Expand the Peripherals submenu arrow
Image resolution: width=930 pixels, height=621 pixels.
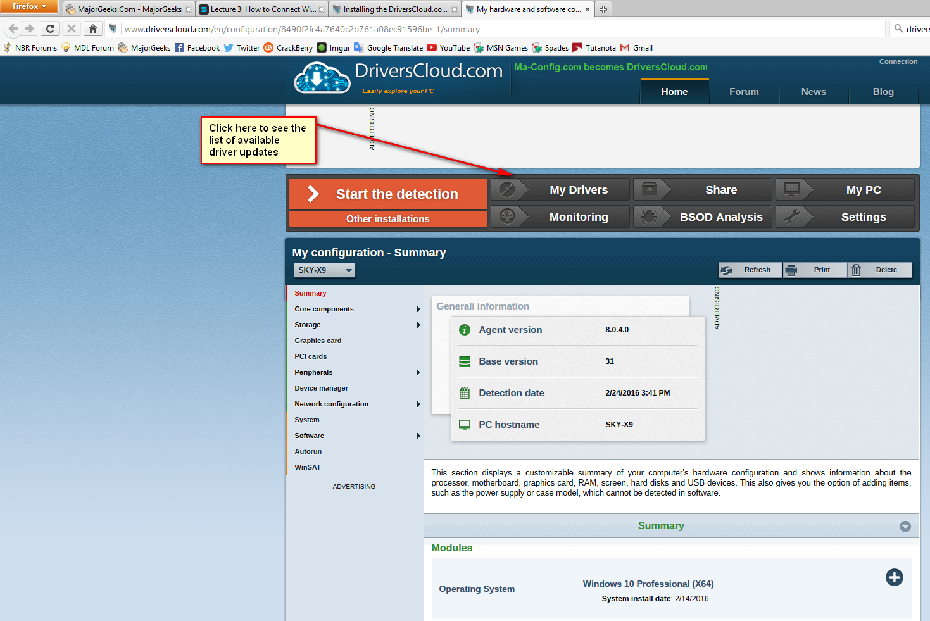pyautogui.click(x=418, y=373)
